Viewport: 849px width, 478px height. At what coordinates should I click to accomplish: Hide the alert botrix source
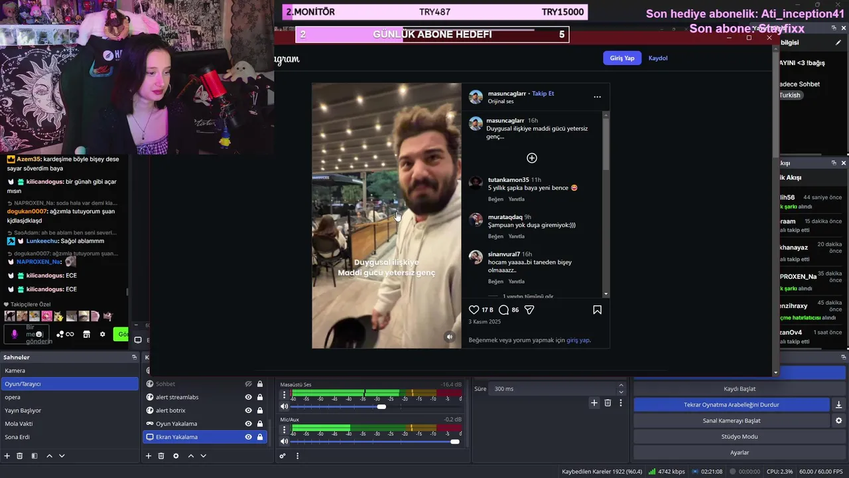point(248,410)
